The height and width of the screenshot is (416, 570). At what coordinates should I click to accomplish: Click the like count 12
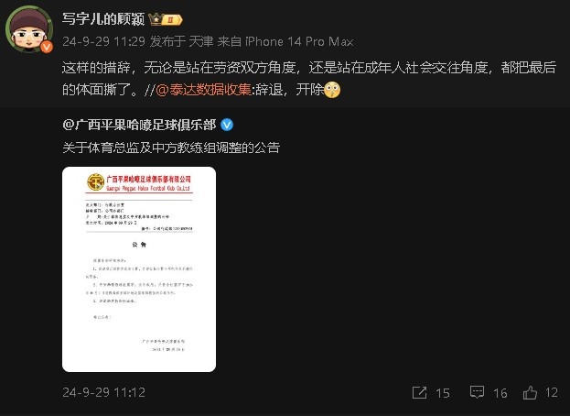pos(552,392)
